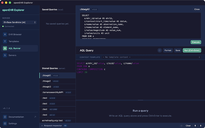Image resolution: width=205 pixels, height=128 pixels.
Task: Save the current AQL query
Action: (178, 50)
